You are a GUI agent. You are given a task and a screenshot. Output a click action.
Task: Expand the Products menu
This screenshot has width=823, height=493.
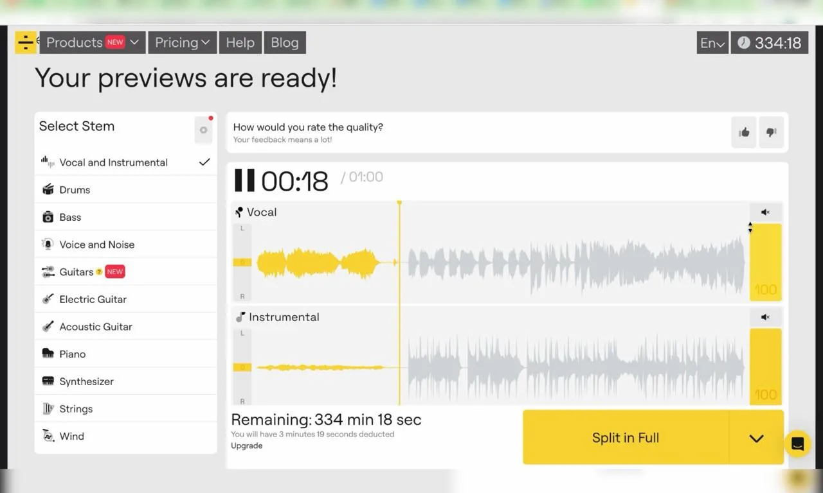93,42
